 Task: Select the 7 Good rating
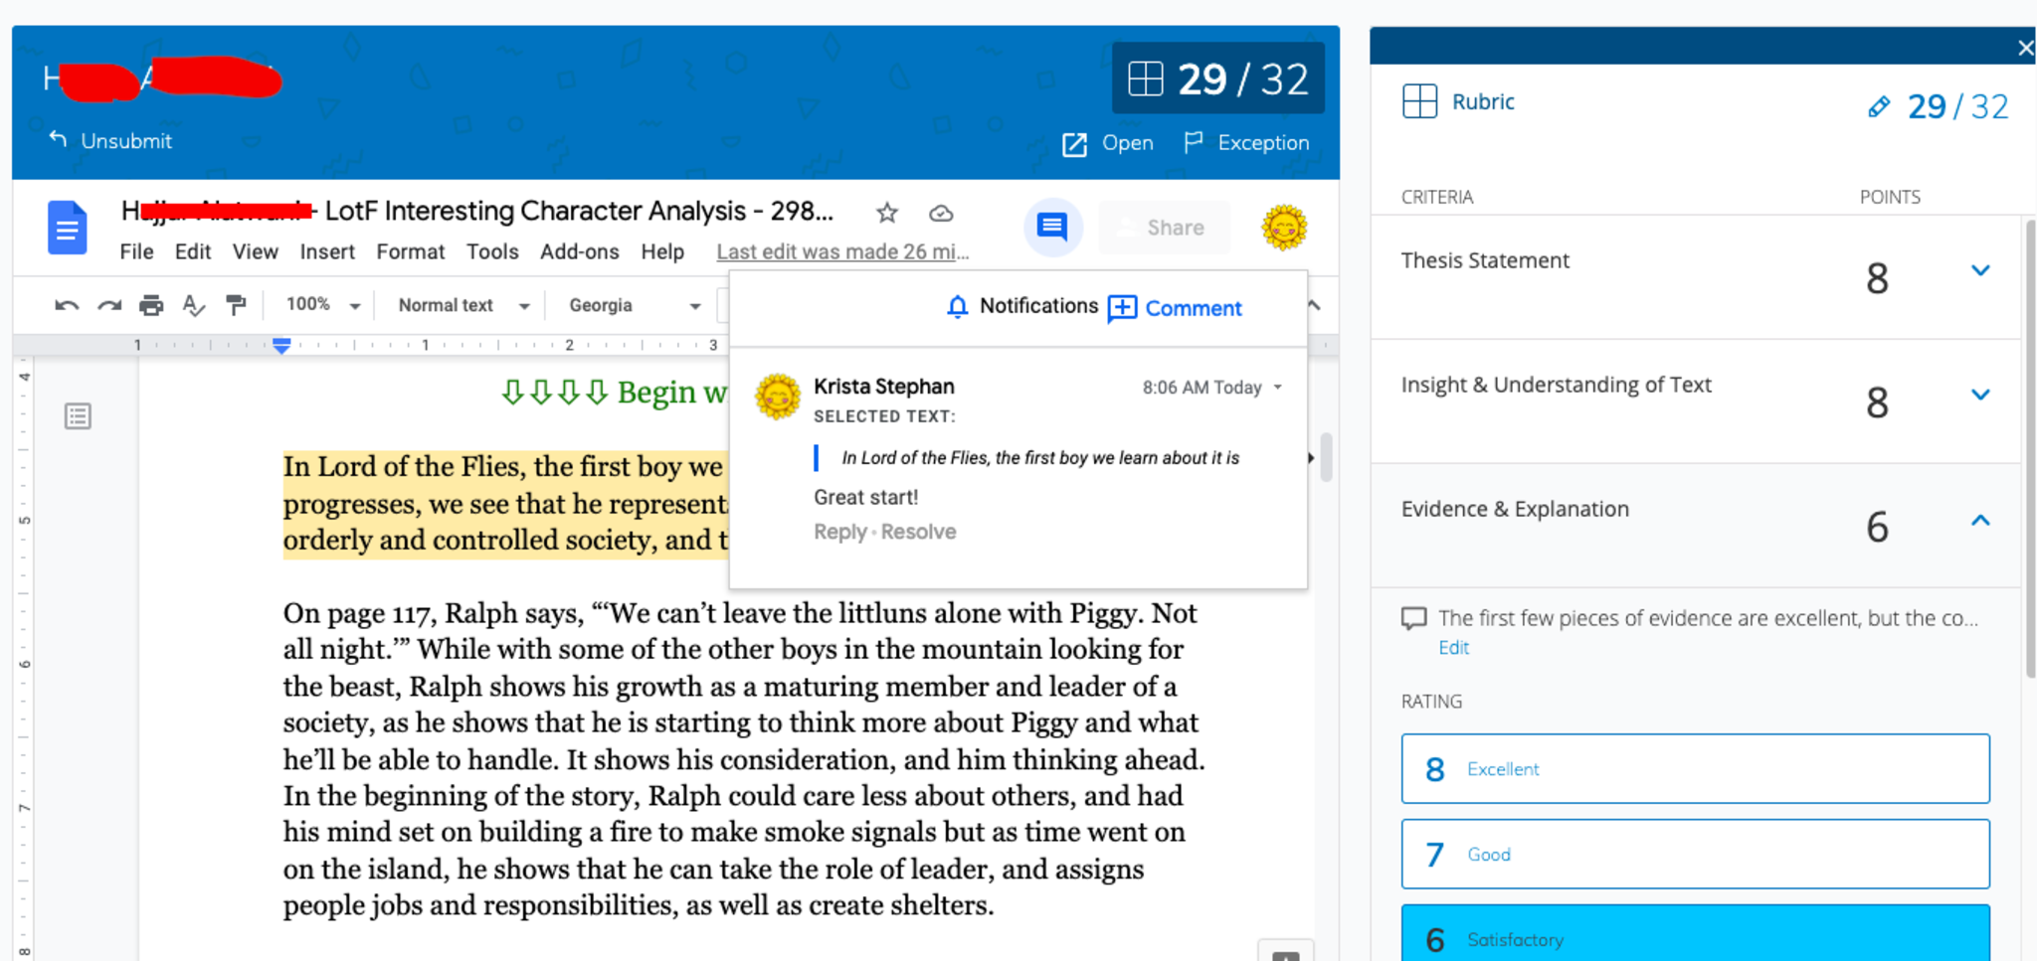point(1694,854)
